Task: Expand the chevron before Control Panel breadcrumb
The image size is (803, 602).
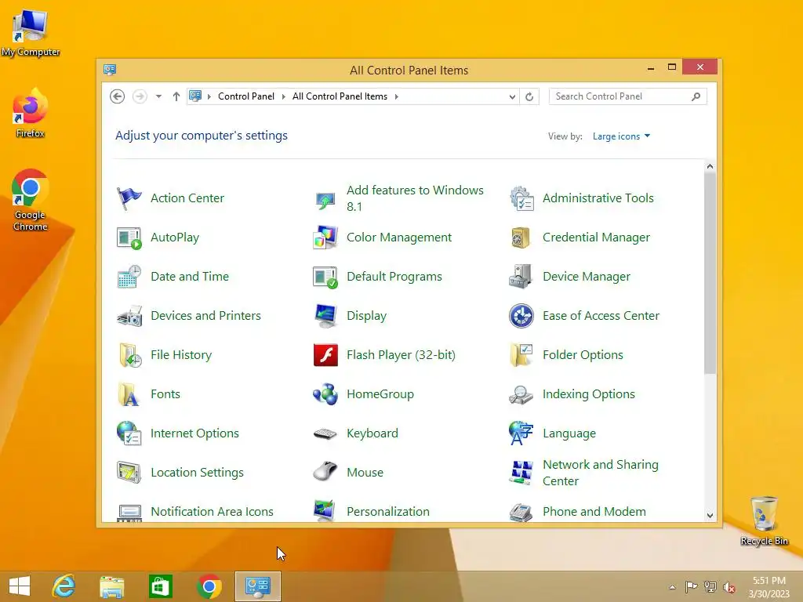Action: point(209,96)
